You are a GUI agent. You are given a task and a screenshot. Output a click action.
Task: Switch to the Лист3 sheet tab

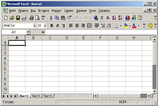pyautogui.click(x=48, y=96)
